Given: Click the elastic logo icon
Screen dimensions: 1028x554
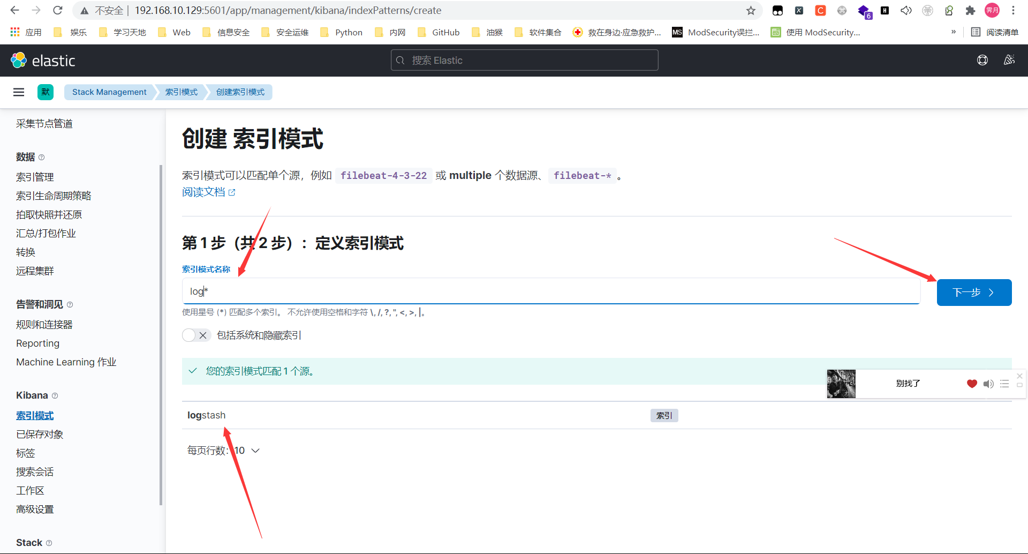Looking at the screenshot, I should tap(19, 61).
